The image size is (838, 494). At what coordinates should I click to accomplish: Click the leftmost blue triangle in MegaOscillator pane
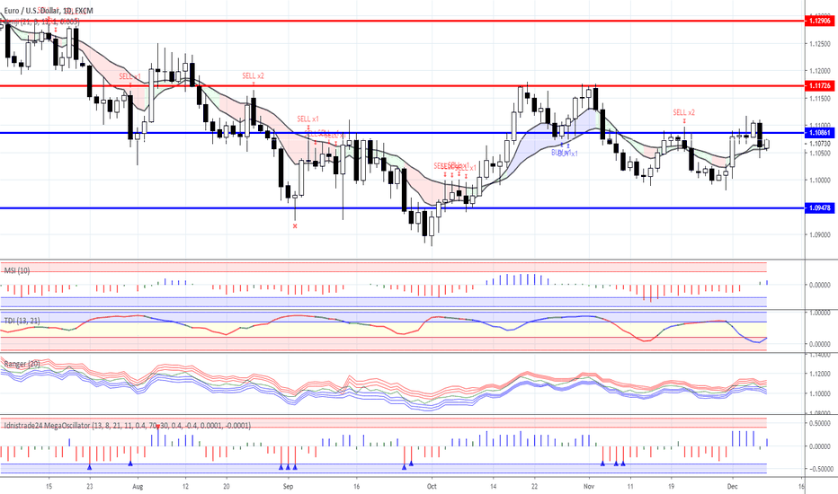pos(89,466)
